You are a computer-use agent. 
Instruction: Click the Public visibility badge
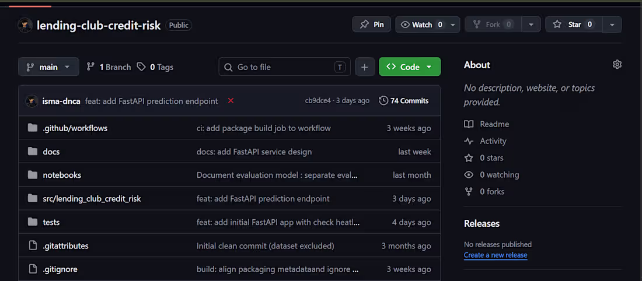click(x=179, y=25)
